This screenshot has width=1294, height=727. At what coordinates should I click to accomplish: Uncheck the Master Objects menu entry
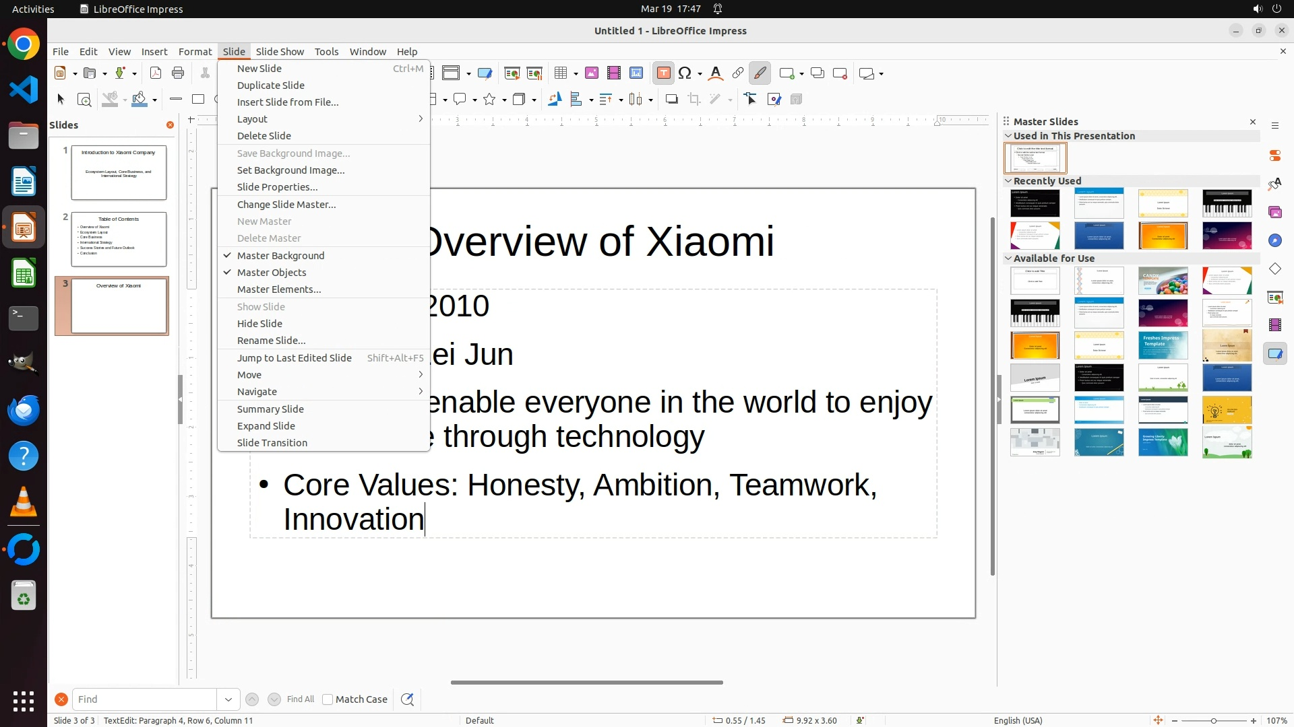[271, 273]
